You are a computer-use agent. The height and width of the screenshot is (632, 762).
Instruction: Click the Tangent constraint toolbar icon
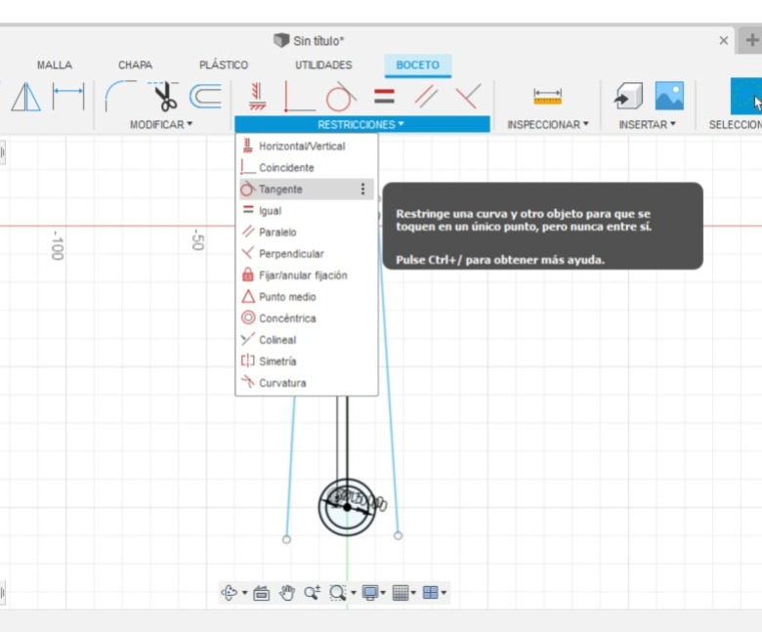pyautogui.click(x=341, y=97)
